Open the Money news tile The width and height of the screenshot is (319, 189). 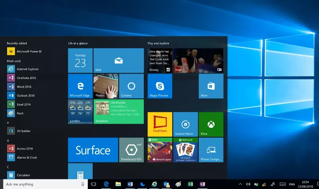pyautogui.click(x=160, y=61)
